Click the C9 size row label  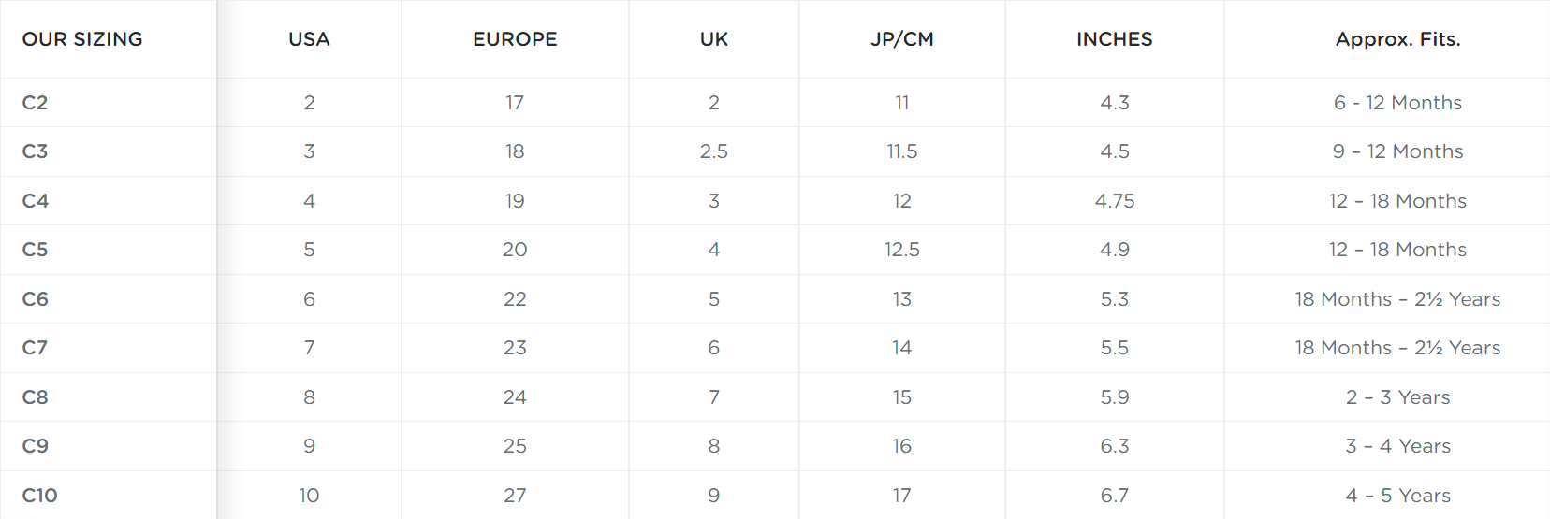click(36, 446)
